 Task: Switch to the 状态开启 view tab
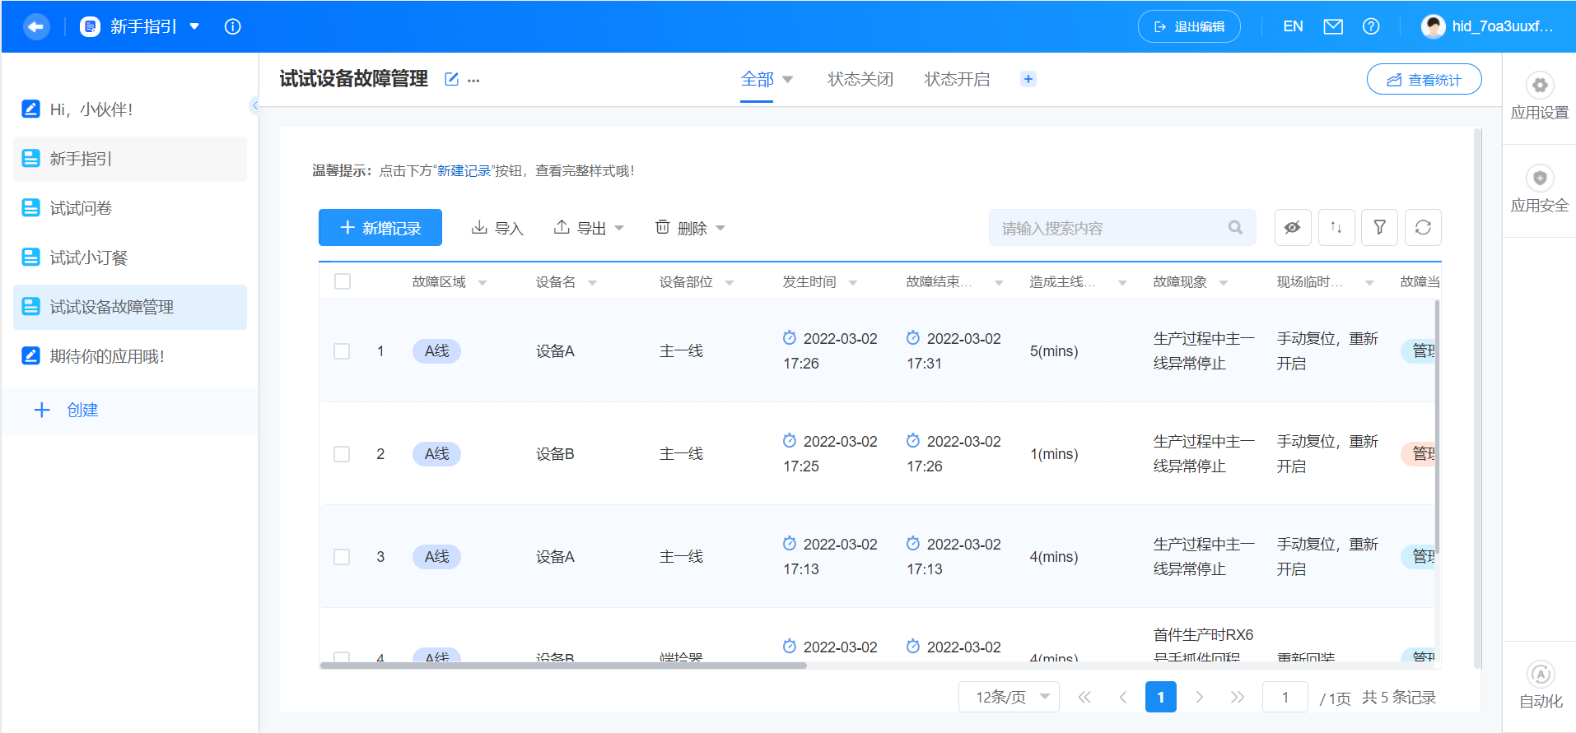958,79
